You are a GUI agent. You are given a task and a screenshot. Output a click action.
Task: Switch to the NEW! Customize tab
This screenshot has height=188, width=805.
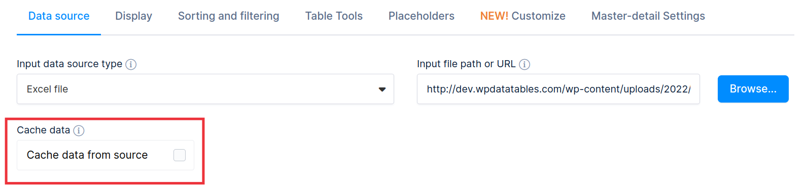[522, 16]
